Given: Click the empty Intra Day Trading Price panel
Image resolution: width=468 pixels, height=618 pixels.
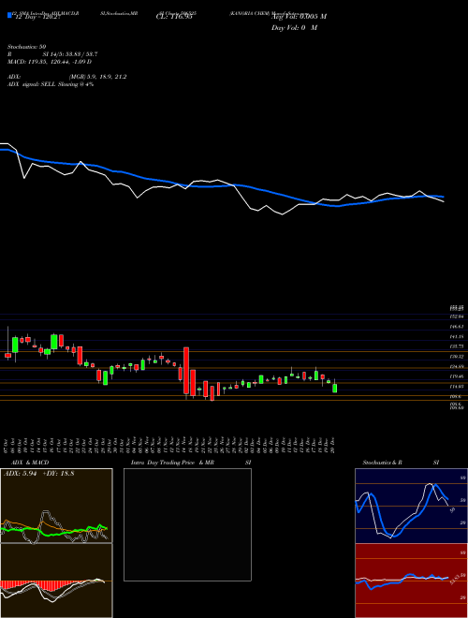Looking at the screenshot, I should click(187, 524).
